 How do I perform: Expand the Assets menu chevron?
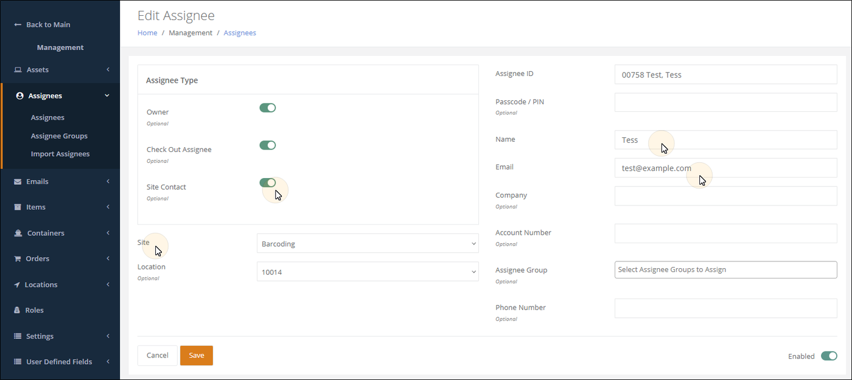(x=108, y=70)
